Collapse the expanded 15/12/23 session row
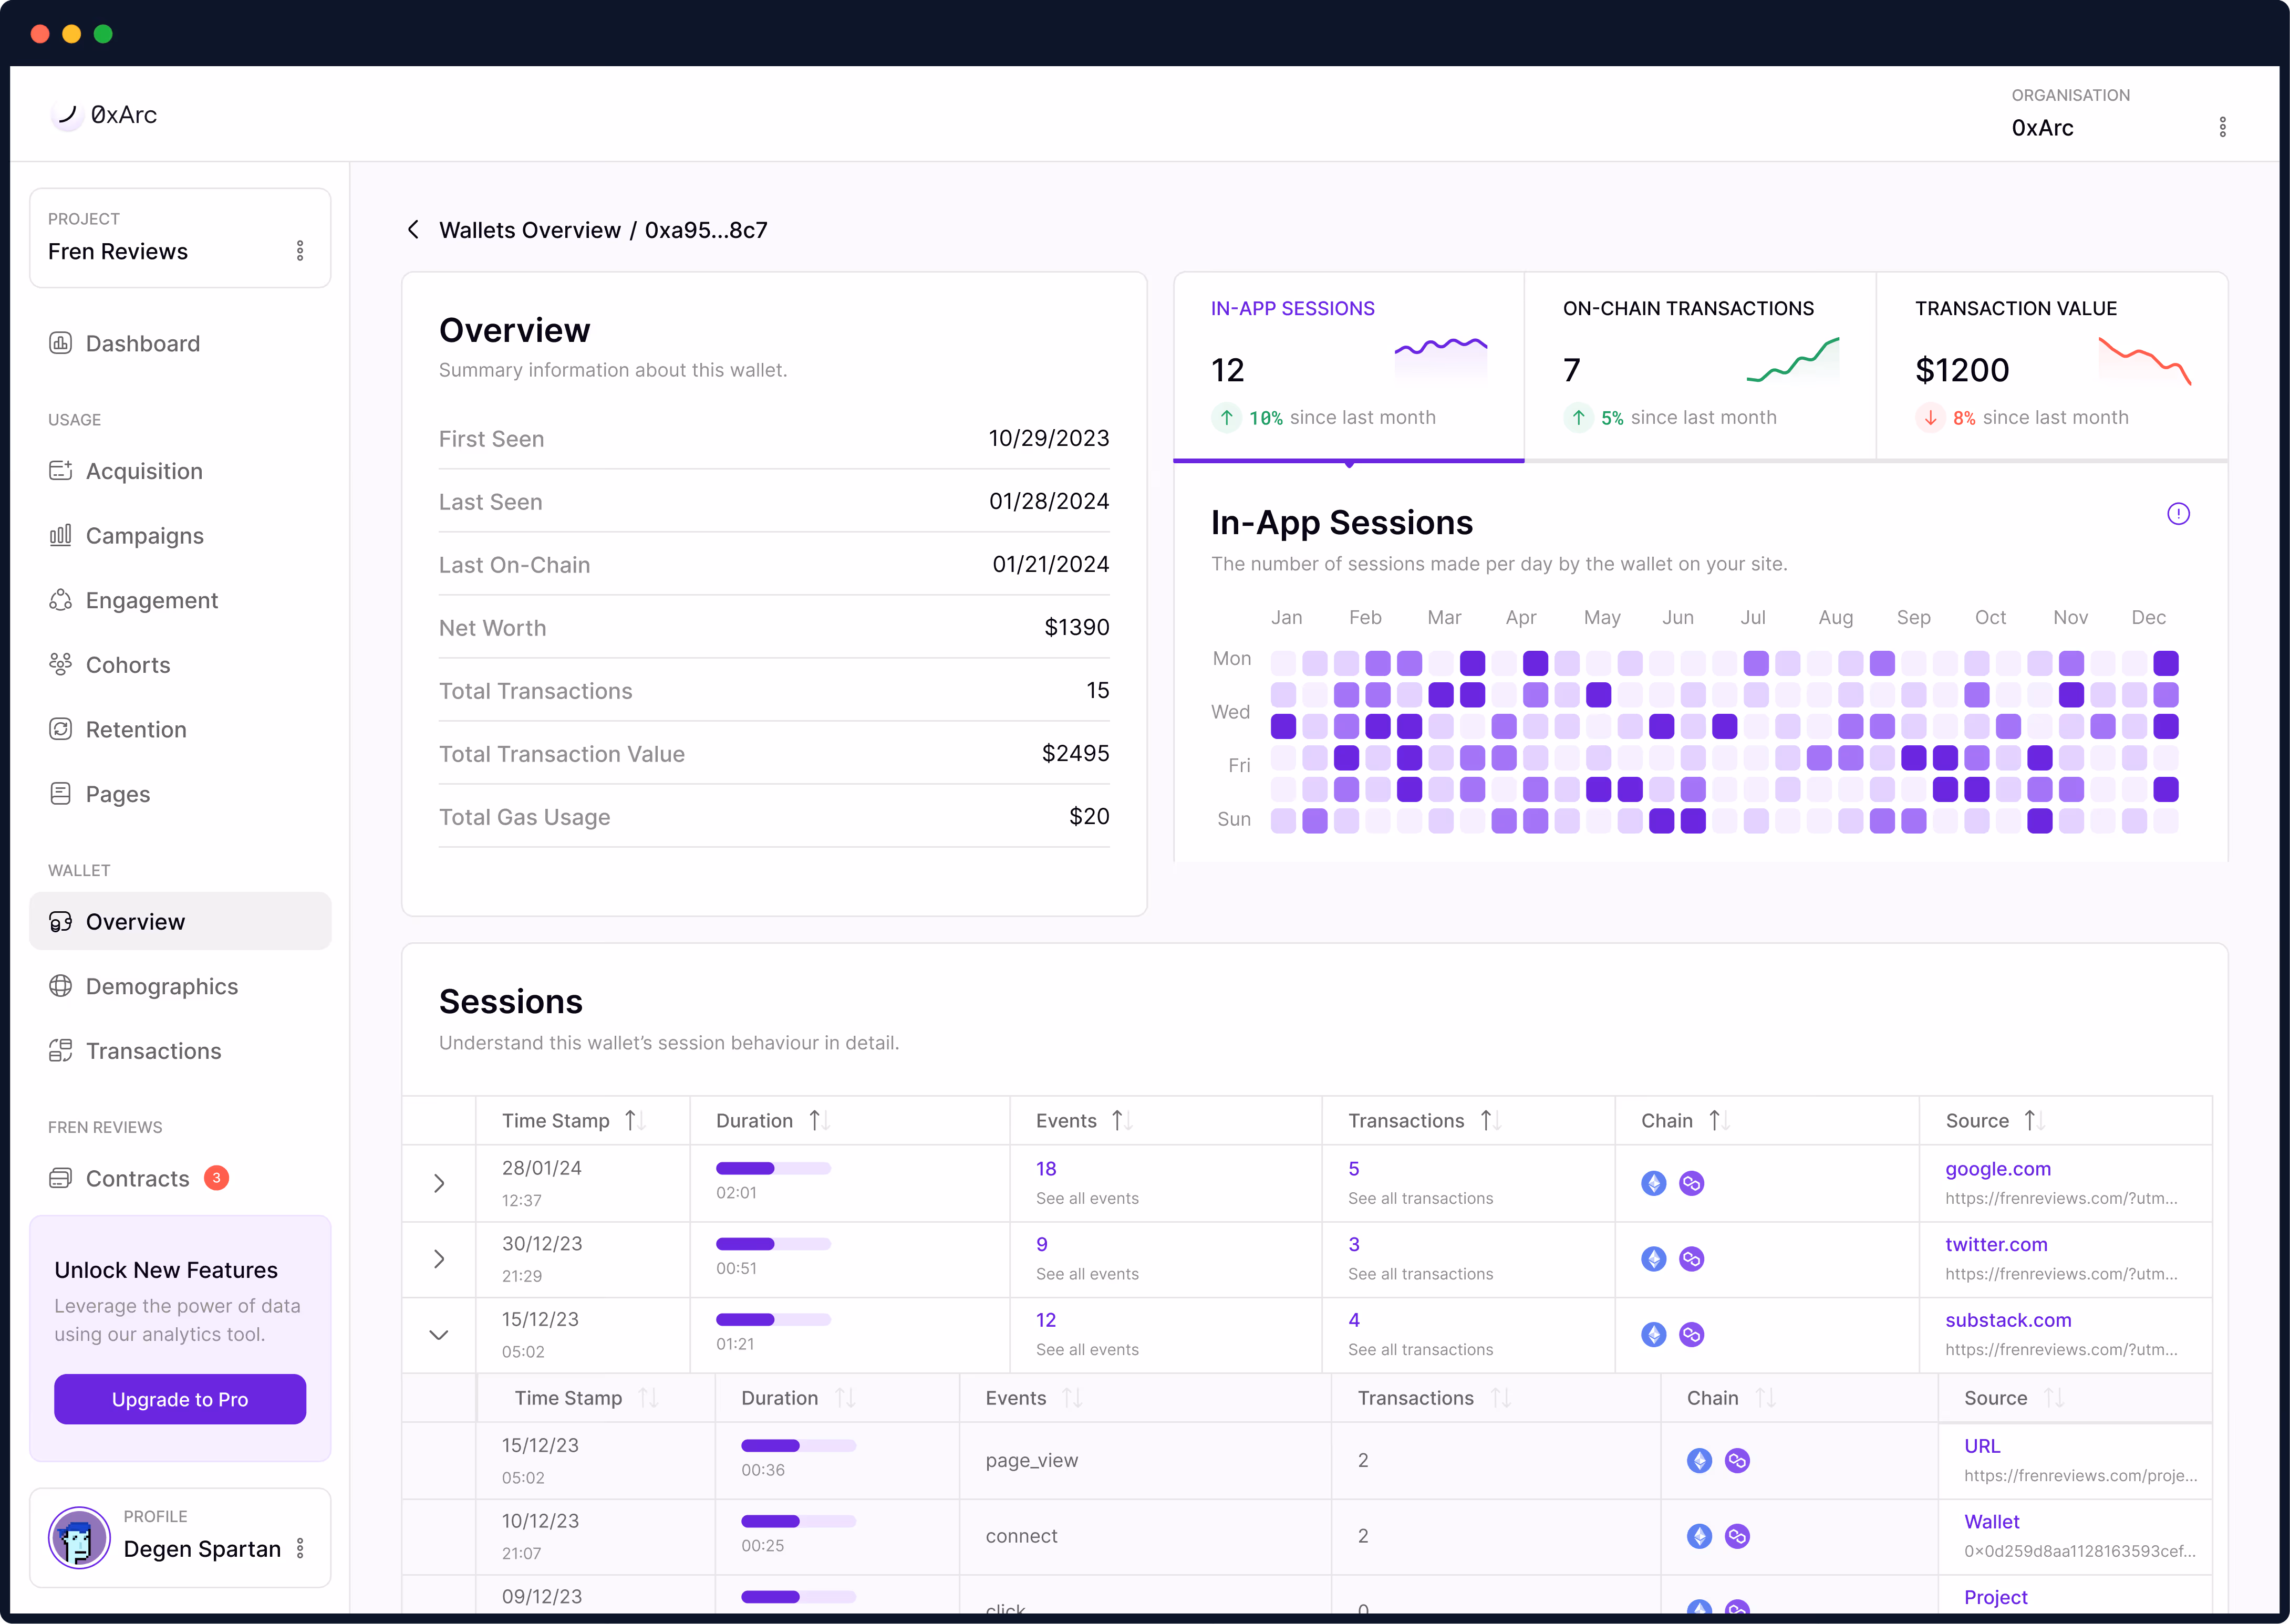 click(x=439, y=1335)
